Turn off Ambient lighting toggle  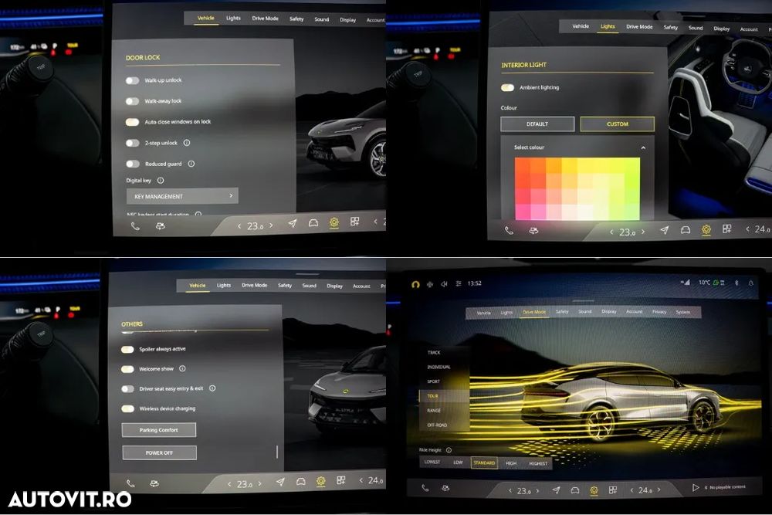pos(508,87)
